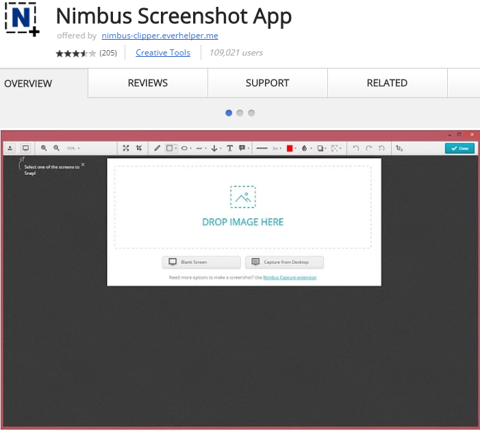This screenshot has width=480, height=431.
Task: Switch to the Reviews tab
Action: pos(147,83)
